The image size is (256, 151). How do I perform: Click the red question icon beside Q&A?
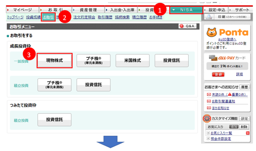[182, 26]
